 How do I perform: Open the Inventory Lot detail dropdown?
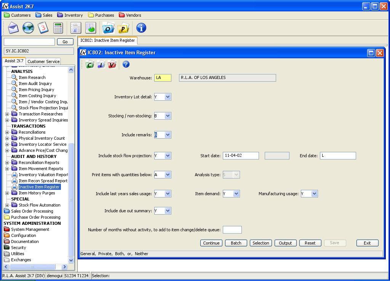coord(168,97)
